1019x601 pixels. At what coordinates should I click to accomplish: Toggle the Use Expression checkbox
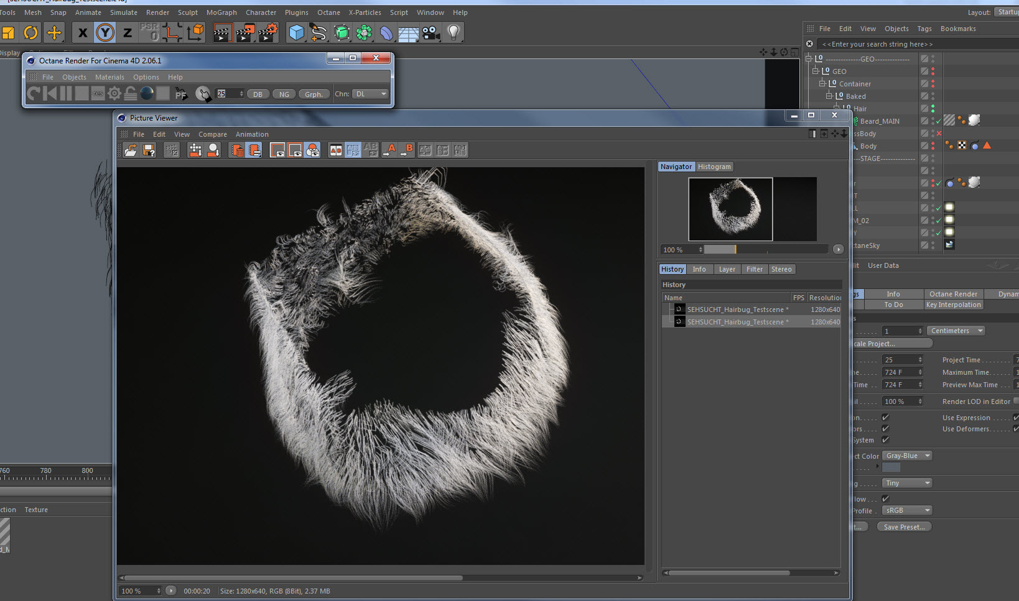click(1015, 418)
